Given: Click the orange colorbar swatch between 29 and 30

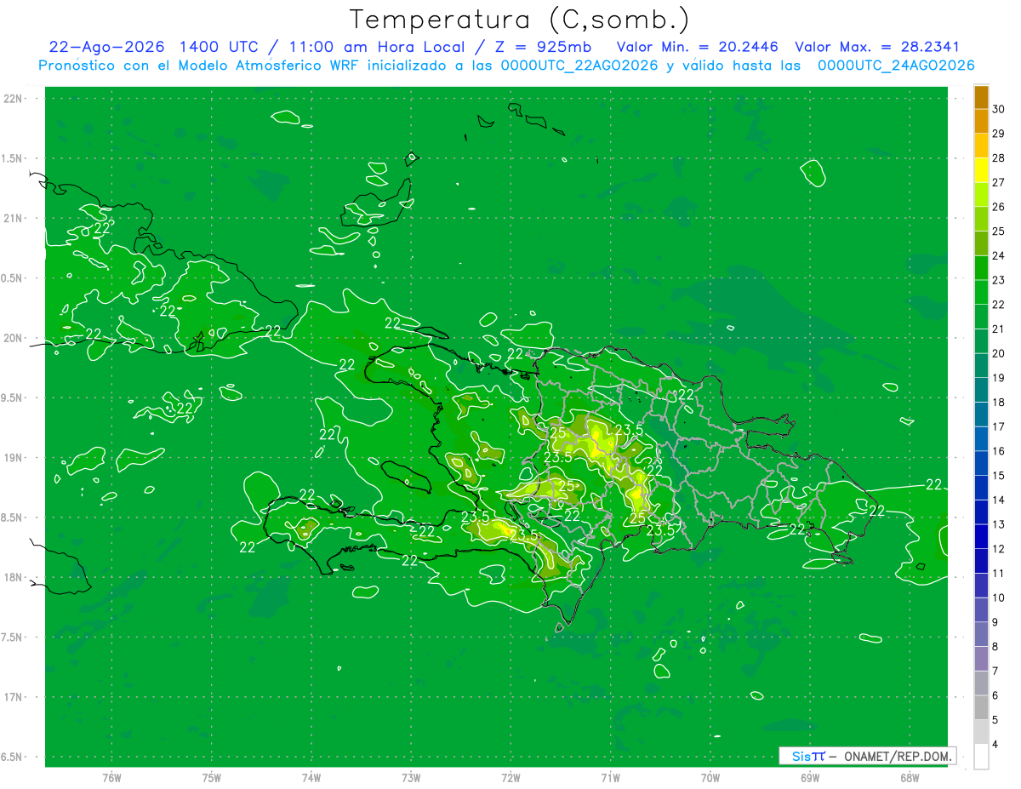Looking at the screenshot, I should 981,121.
